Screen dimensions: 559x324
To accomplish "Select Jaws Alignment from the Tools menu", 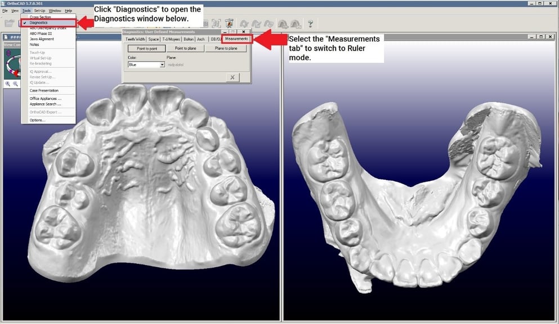I will coord(42,39).
